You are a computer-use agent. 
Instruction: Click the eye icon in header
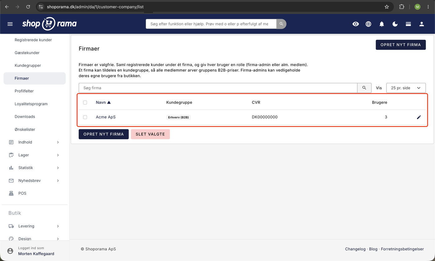coord(356,24)
